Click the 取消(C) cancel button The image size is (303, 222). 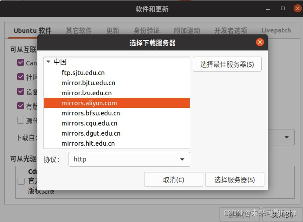pos(173,179)
